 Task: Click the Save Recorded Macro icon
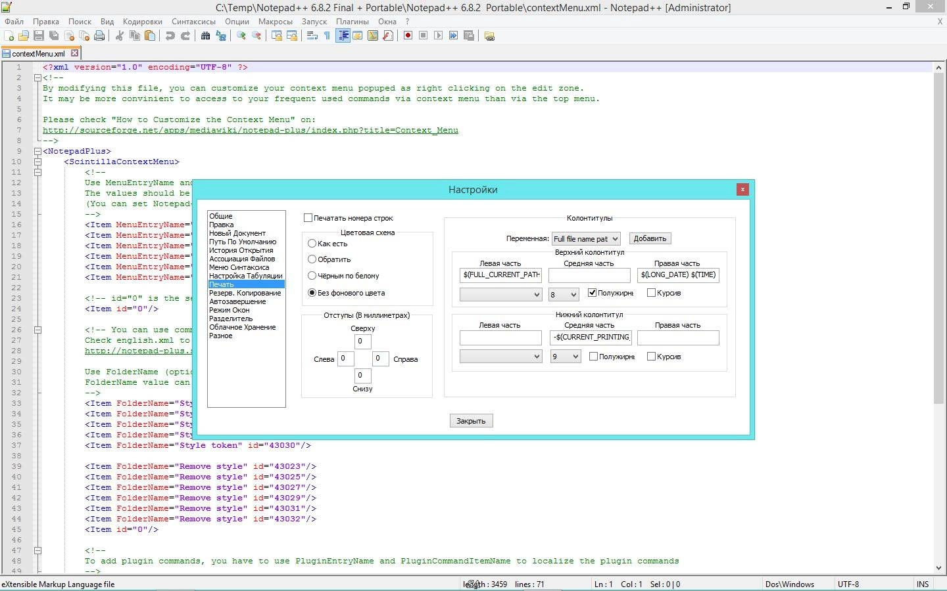(469, 35)
